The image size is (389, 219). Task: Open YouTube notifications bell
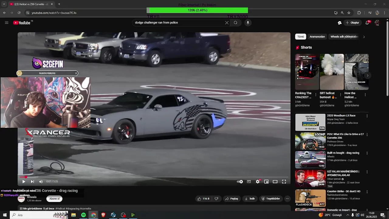coord(367,23)
